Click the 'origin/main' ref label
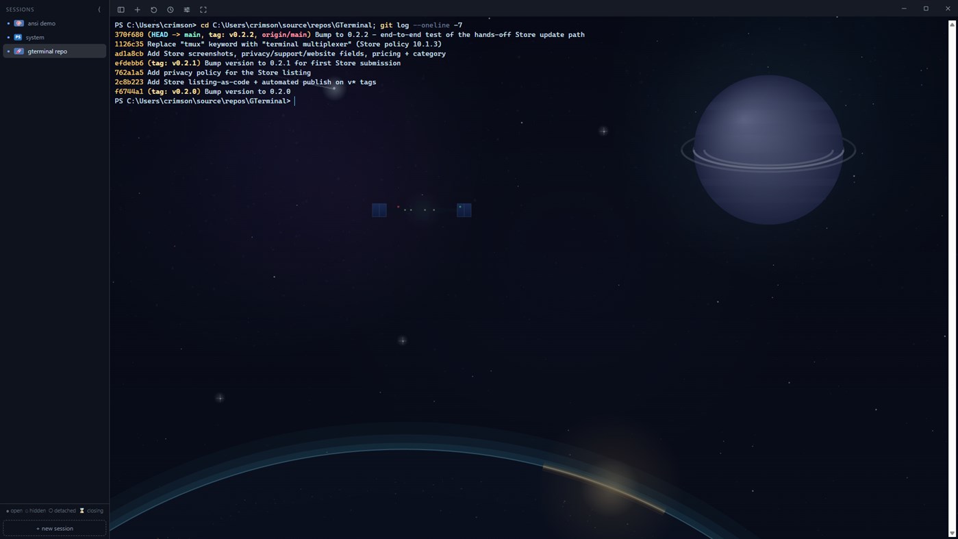The width and height of the screenshot is (958, 539). [284, 34]
